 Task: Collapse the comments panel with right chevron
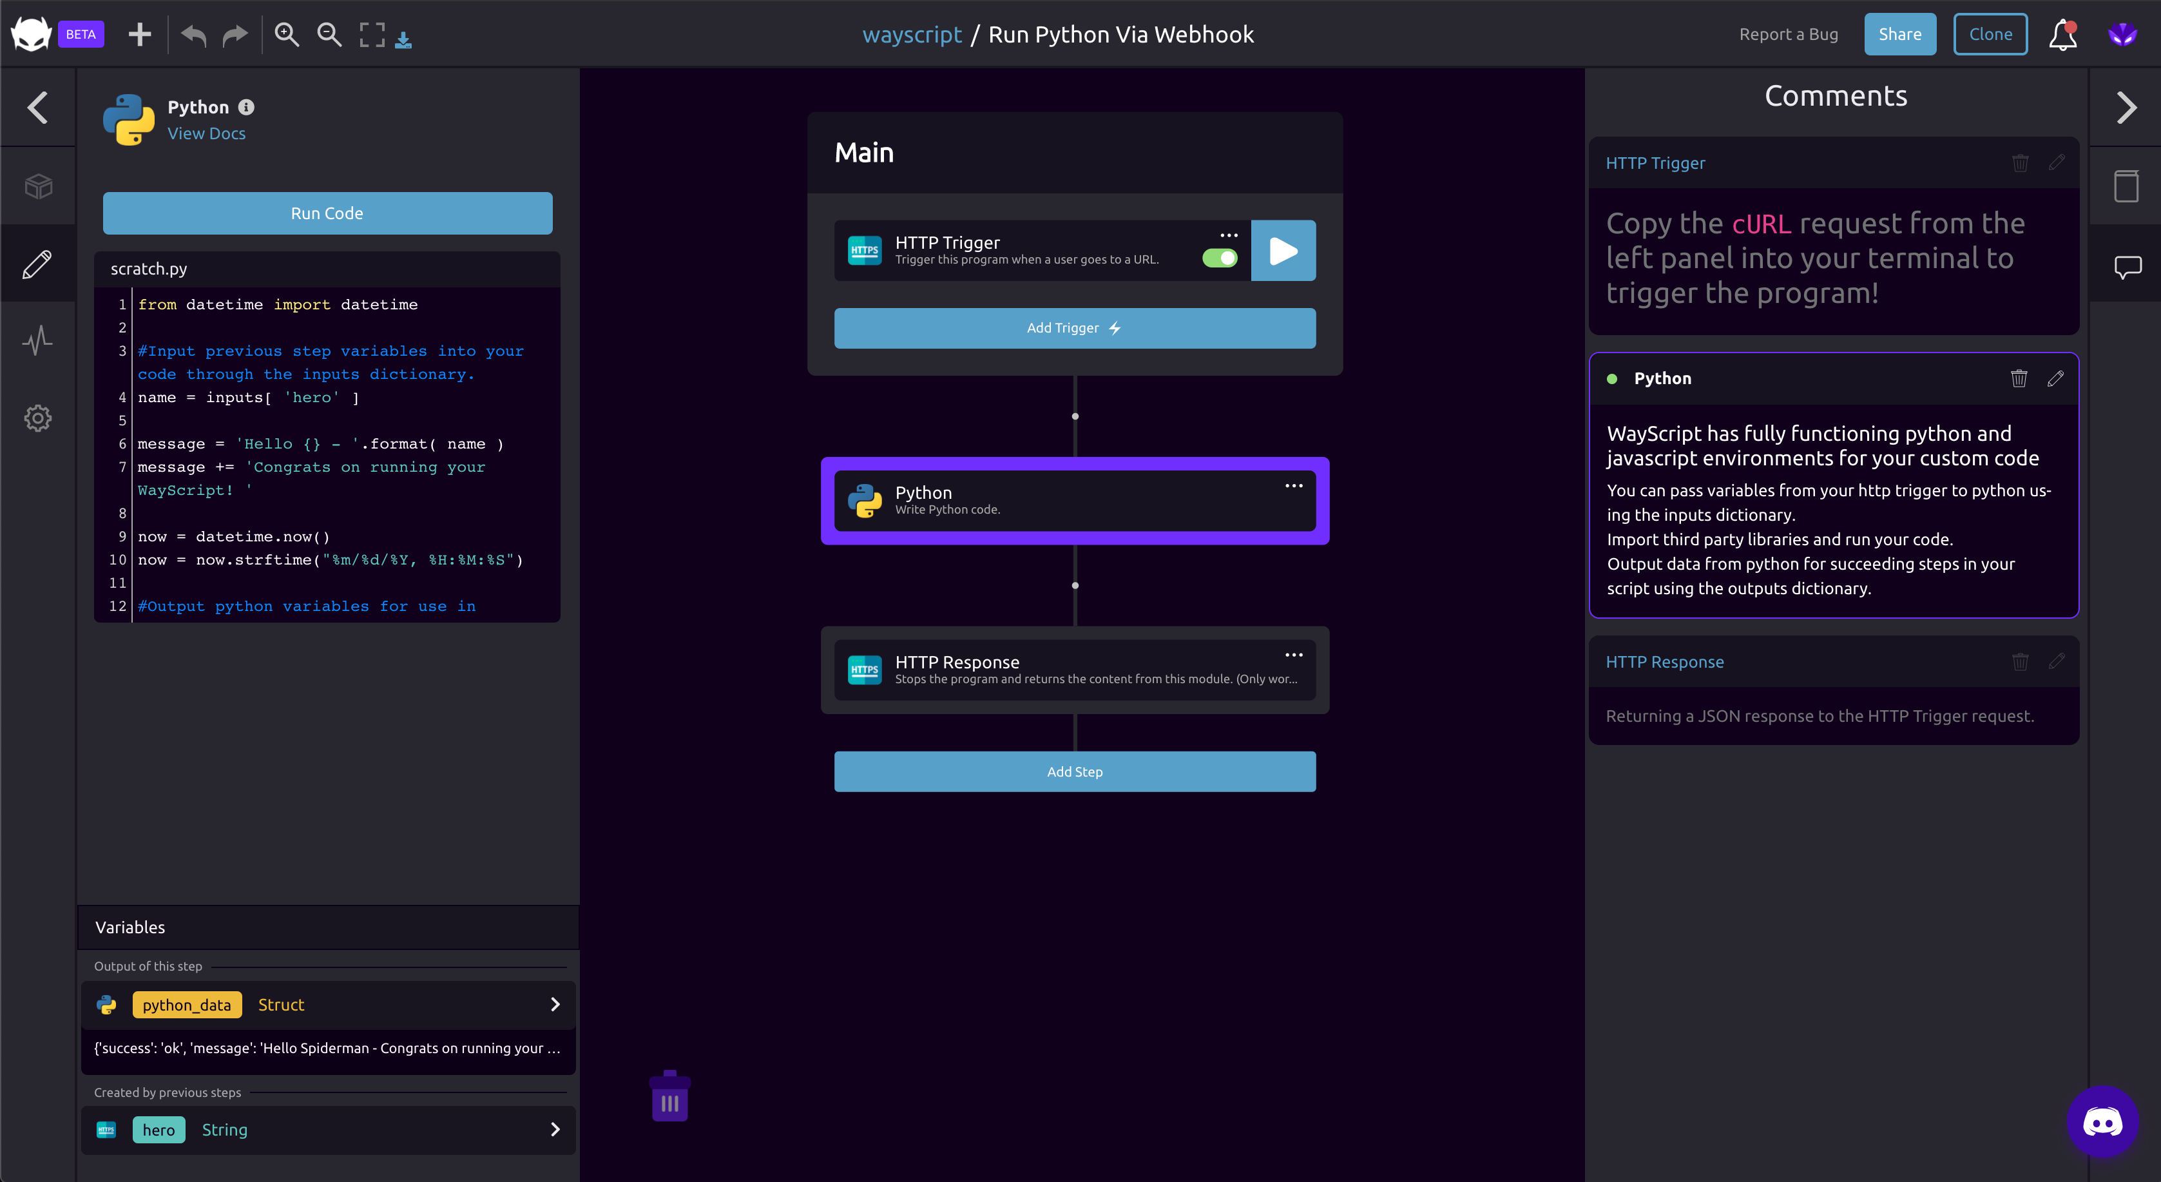(2126, 108)
